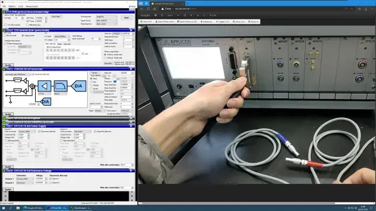The image size is (376, 211).
Task: Click the Disable button of DIO module
Action: 8,65
